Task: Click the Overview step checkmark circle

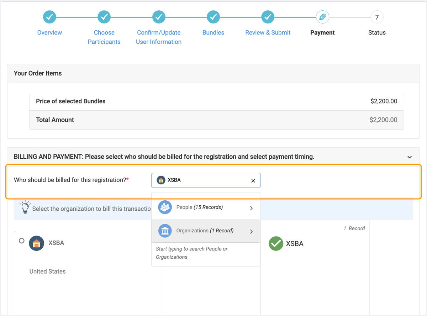Action: pos(49,17)
